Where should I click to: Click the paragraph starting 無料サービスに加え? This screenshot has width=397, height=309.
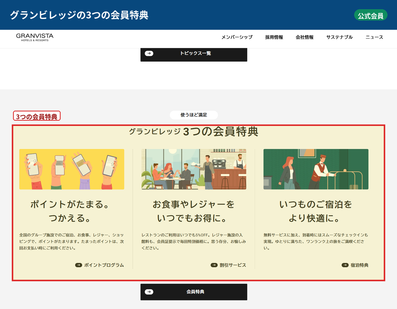pyautogui.click(x=316, y=242)
